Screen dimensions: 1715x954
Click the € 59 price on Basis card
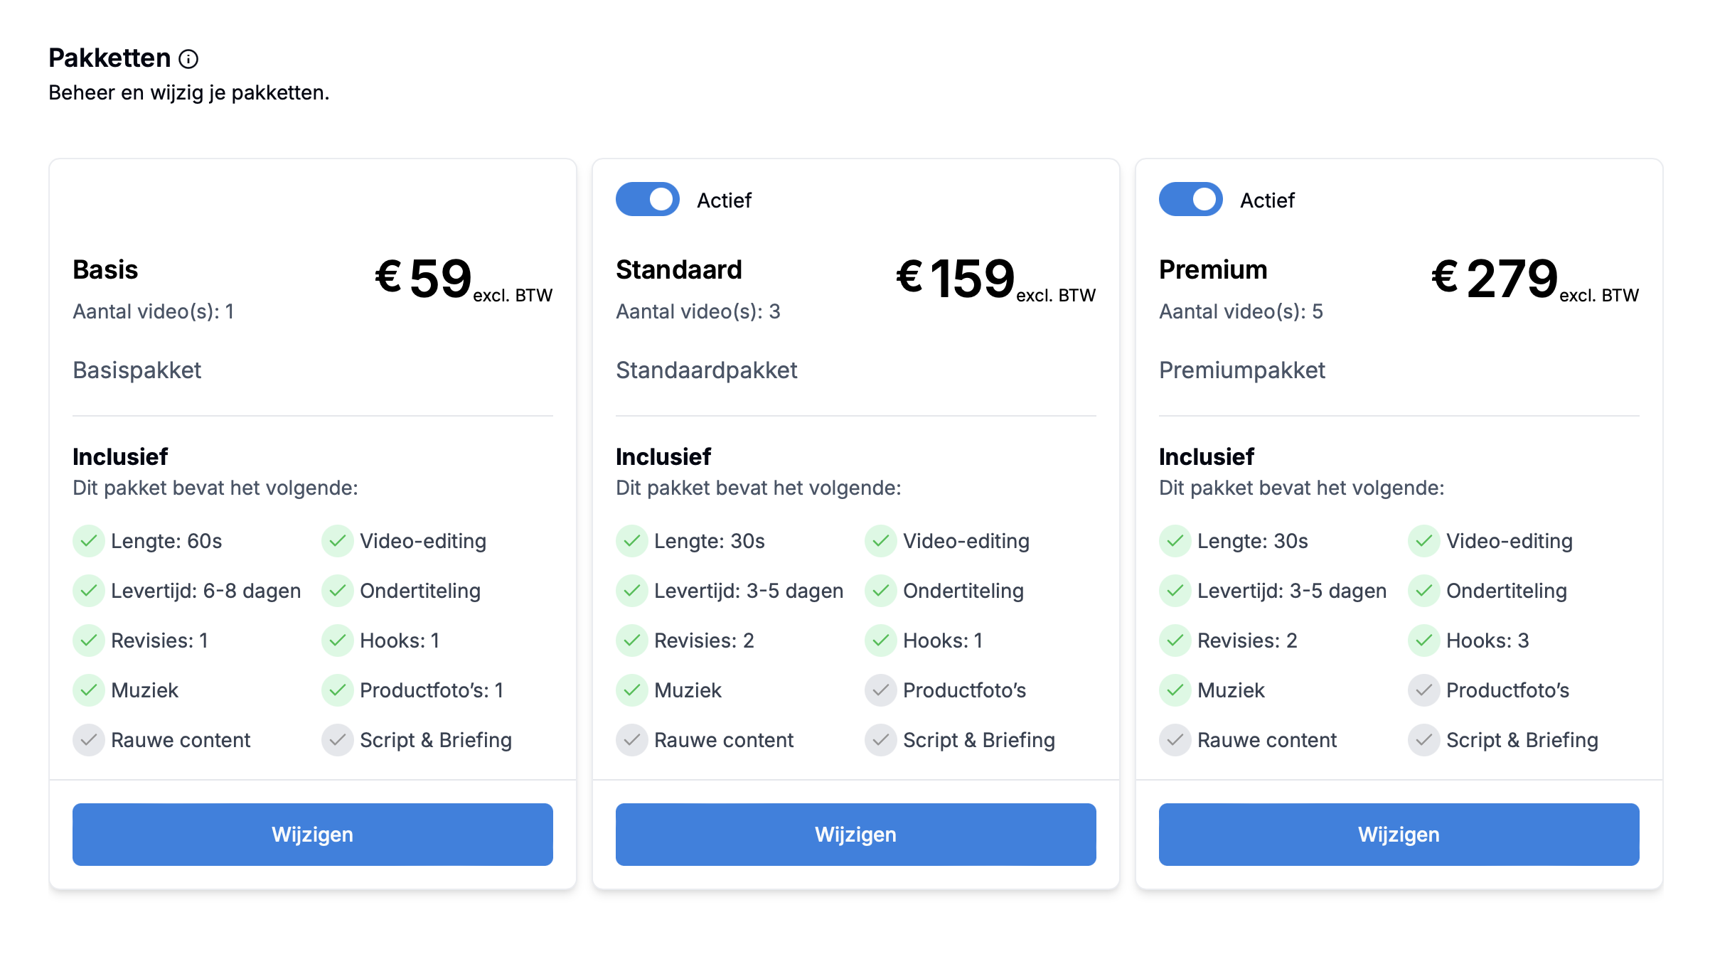[424, 278]
